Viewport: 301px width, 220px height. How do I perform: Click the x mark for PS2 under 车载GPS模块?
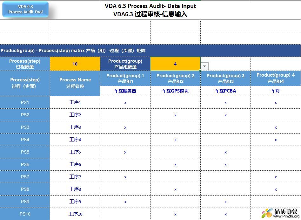point(175,115)
